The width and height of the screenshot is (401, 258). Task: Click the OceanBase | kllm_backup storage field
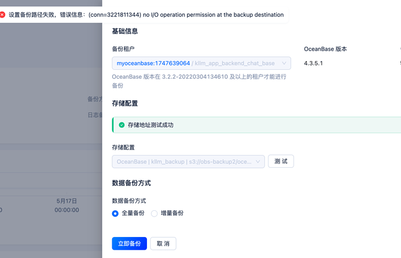click(x=188, y=162)
